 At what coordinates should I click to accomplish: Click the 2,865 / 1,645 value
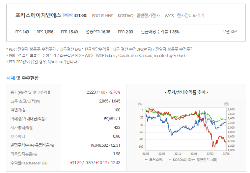110,101
